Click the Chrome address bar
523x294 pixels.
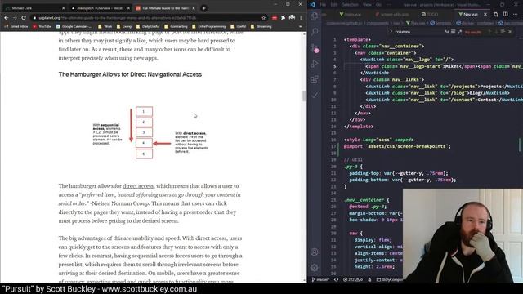tap(149, 18)
